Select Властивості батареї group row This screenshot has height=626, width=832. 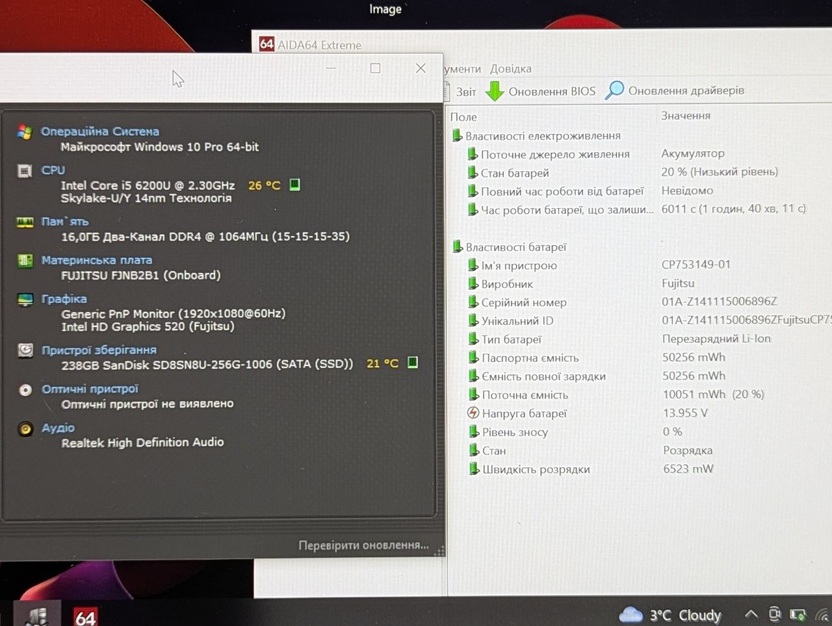[510, 247]
